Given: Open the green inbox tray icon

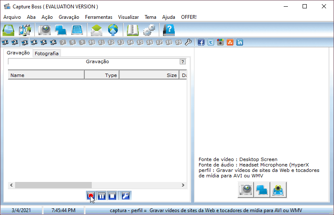Looking at the screenshot, I should [8, 30].
